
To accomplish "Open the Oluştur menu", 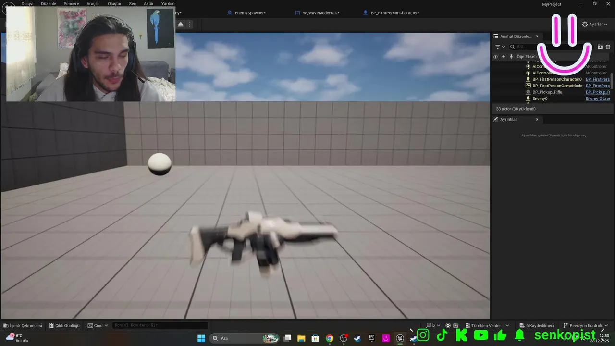I will (114, 3).
